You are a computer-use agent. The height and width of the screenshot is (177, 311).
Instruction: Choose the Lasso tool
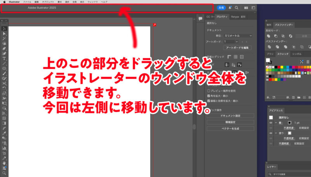click(x=4, y=44)
